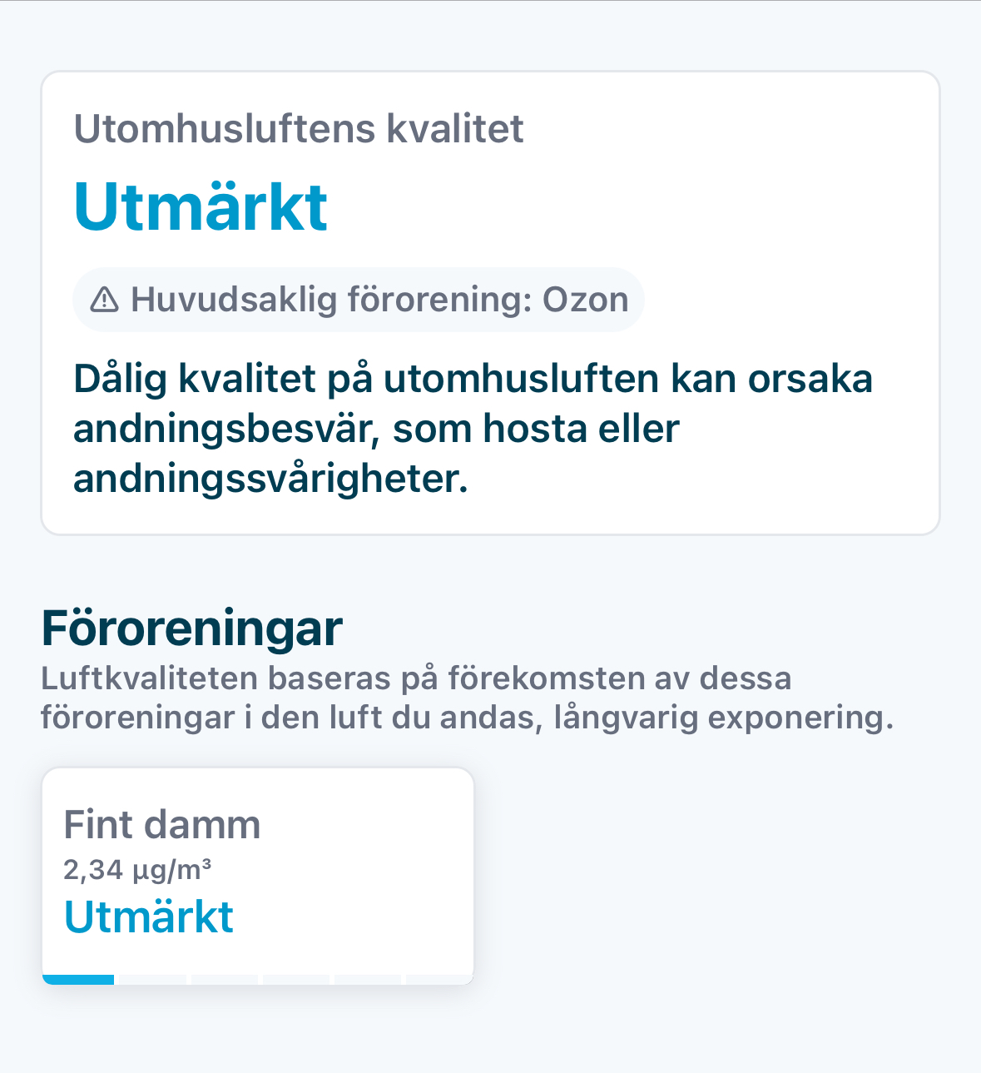Viewport: 981px width, 1073px height.
Task: Click the second segment of the Fint damm level bar
Action: (151, 980)
